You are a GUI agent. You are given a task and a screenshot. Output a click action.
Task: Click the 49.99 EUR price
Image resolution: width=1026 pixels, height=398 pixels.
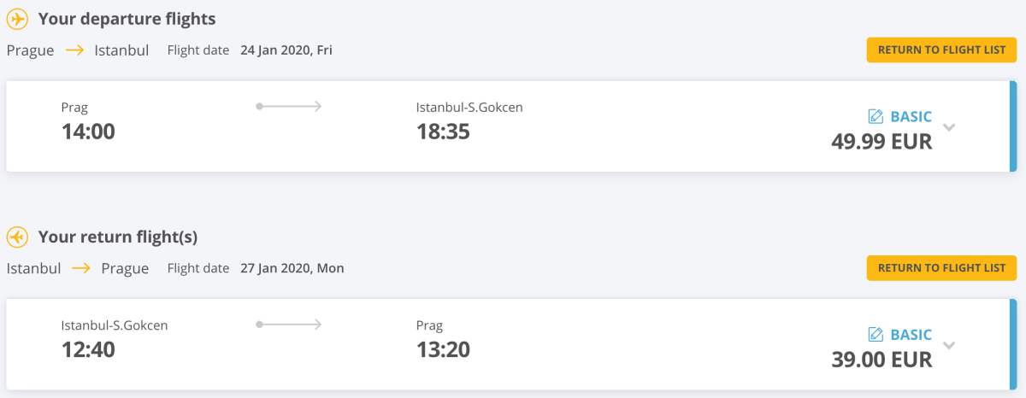[882, 141]
